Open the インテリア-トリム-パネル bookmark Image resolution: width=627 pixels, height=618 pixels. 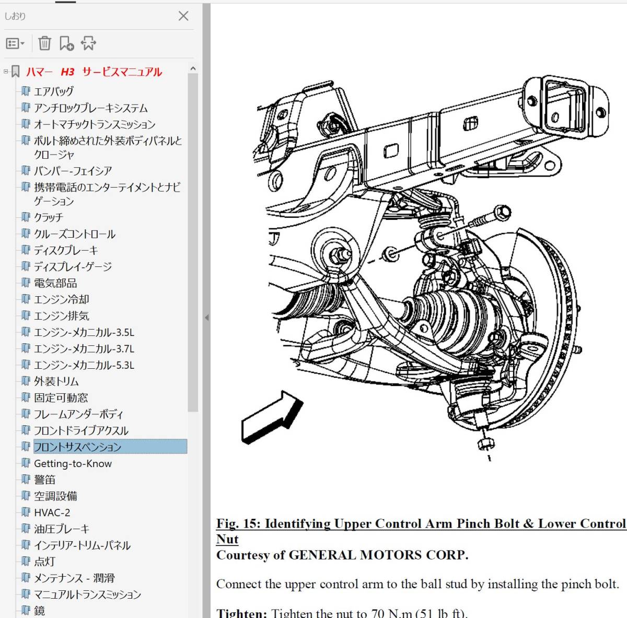pyautogui.click(x=82, y=545)
